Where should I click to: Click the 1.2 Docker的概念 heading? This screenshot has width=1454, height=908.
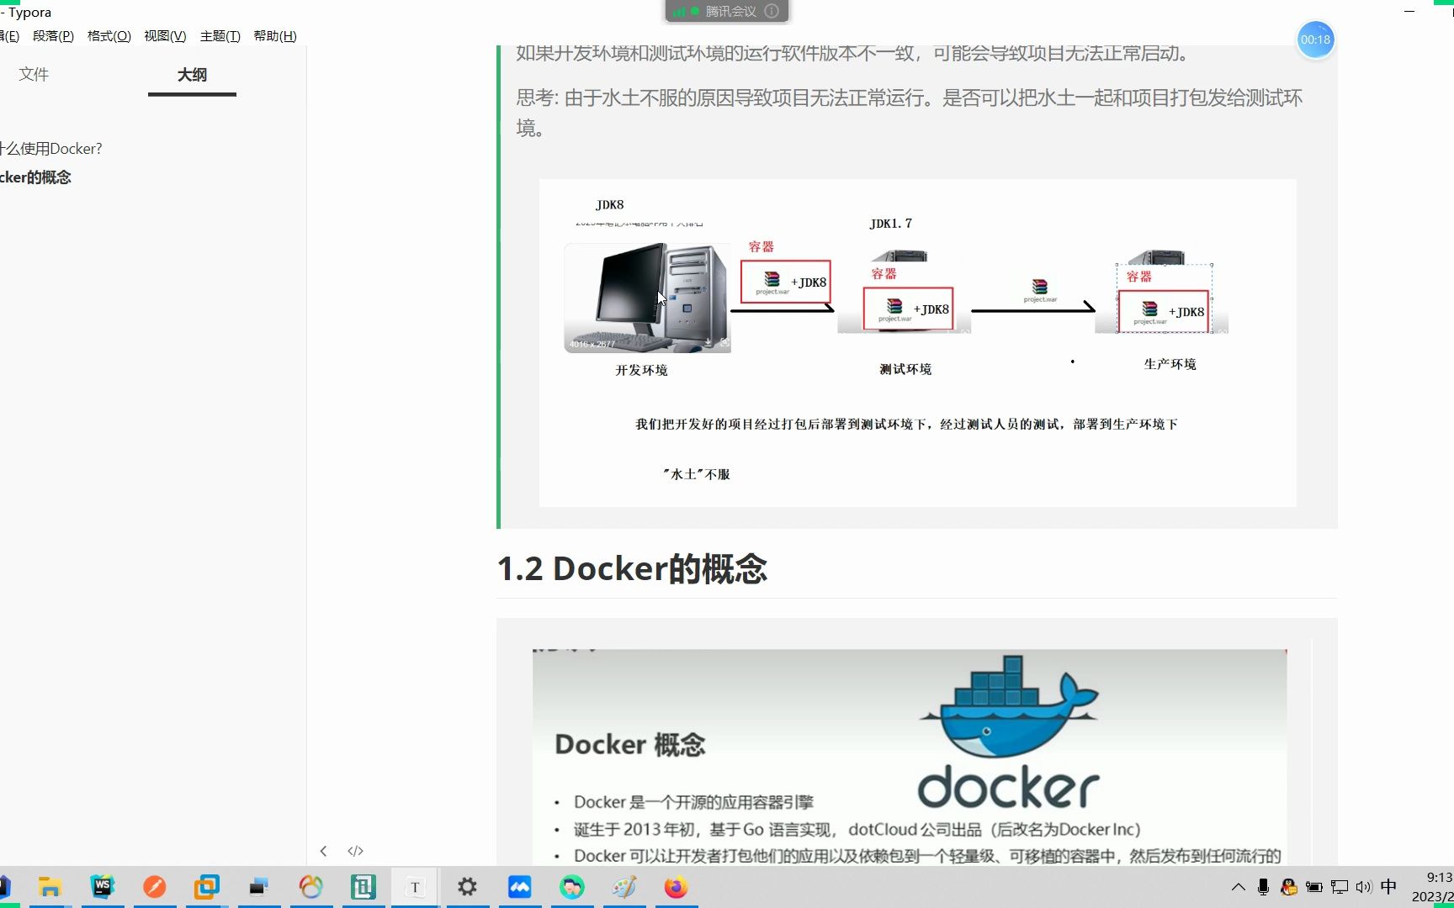point(632,569)
